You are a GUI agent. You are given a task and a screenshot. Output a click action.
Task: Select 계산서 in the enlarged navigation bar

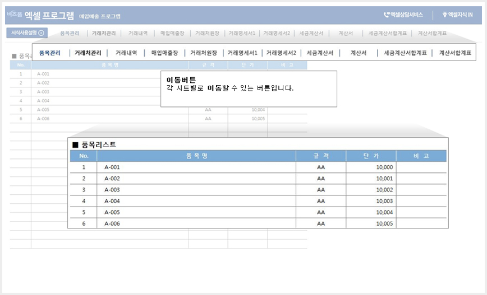pyautogui.click(x=359, y=53)
